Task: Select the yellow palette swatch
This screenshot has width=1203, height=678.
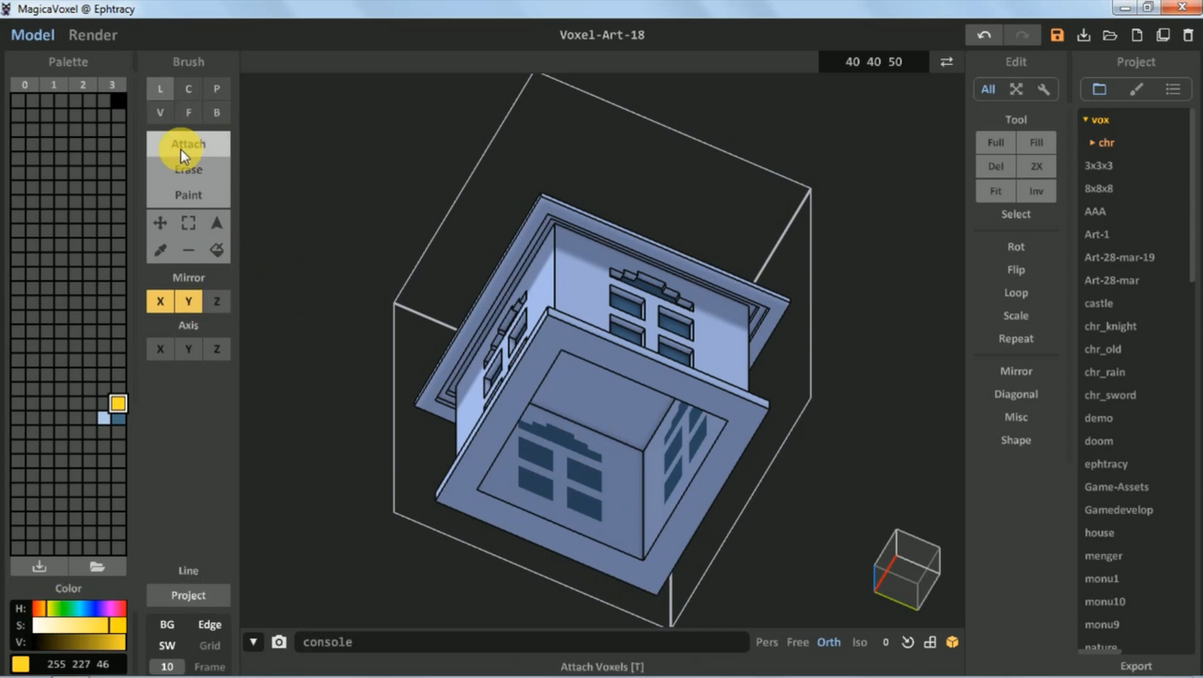Action: tap(117, 404)
